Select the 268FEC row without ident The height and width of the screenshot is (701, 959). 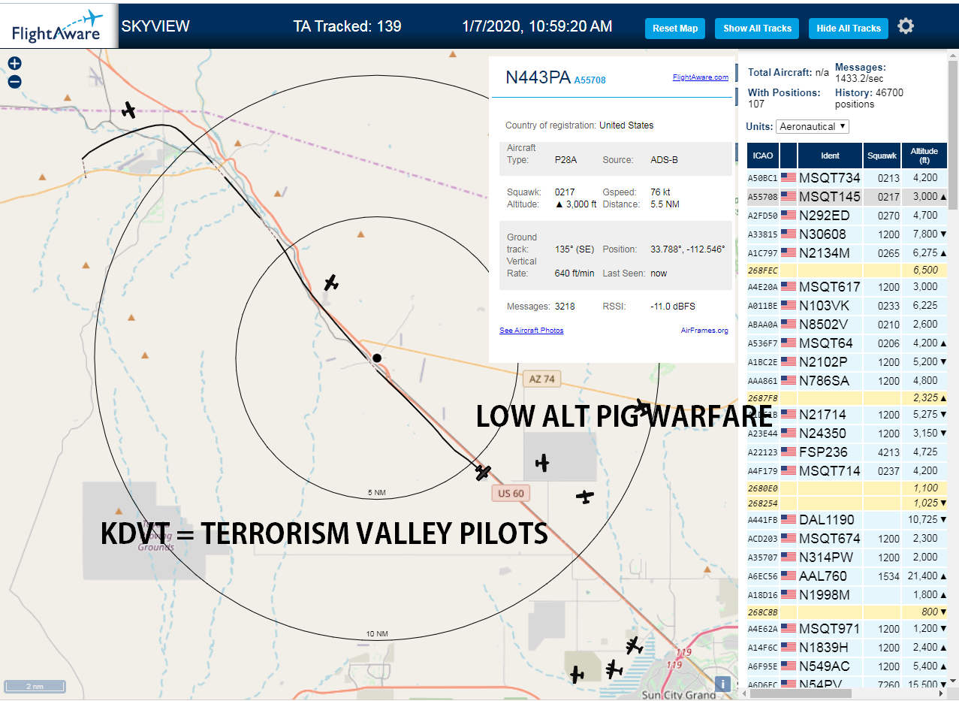tap(847, 270)
